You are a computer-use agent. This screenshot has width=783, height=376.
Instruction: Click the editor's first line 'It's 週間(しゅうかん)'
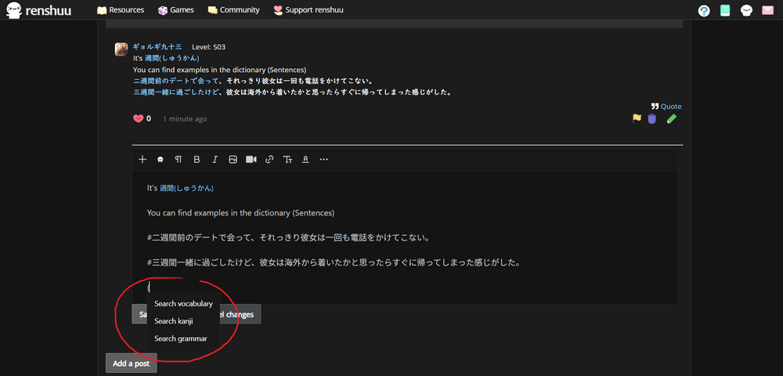(x=180, y=188)
